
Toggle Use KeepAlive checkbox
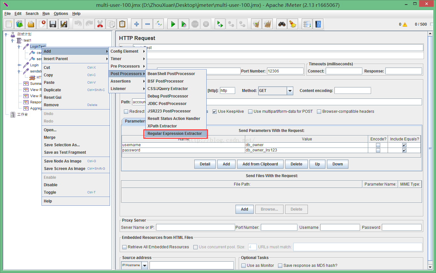point(214,111)
